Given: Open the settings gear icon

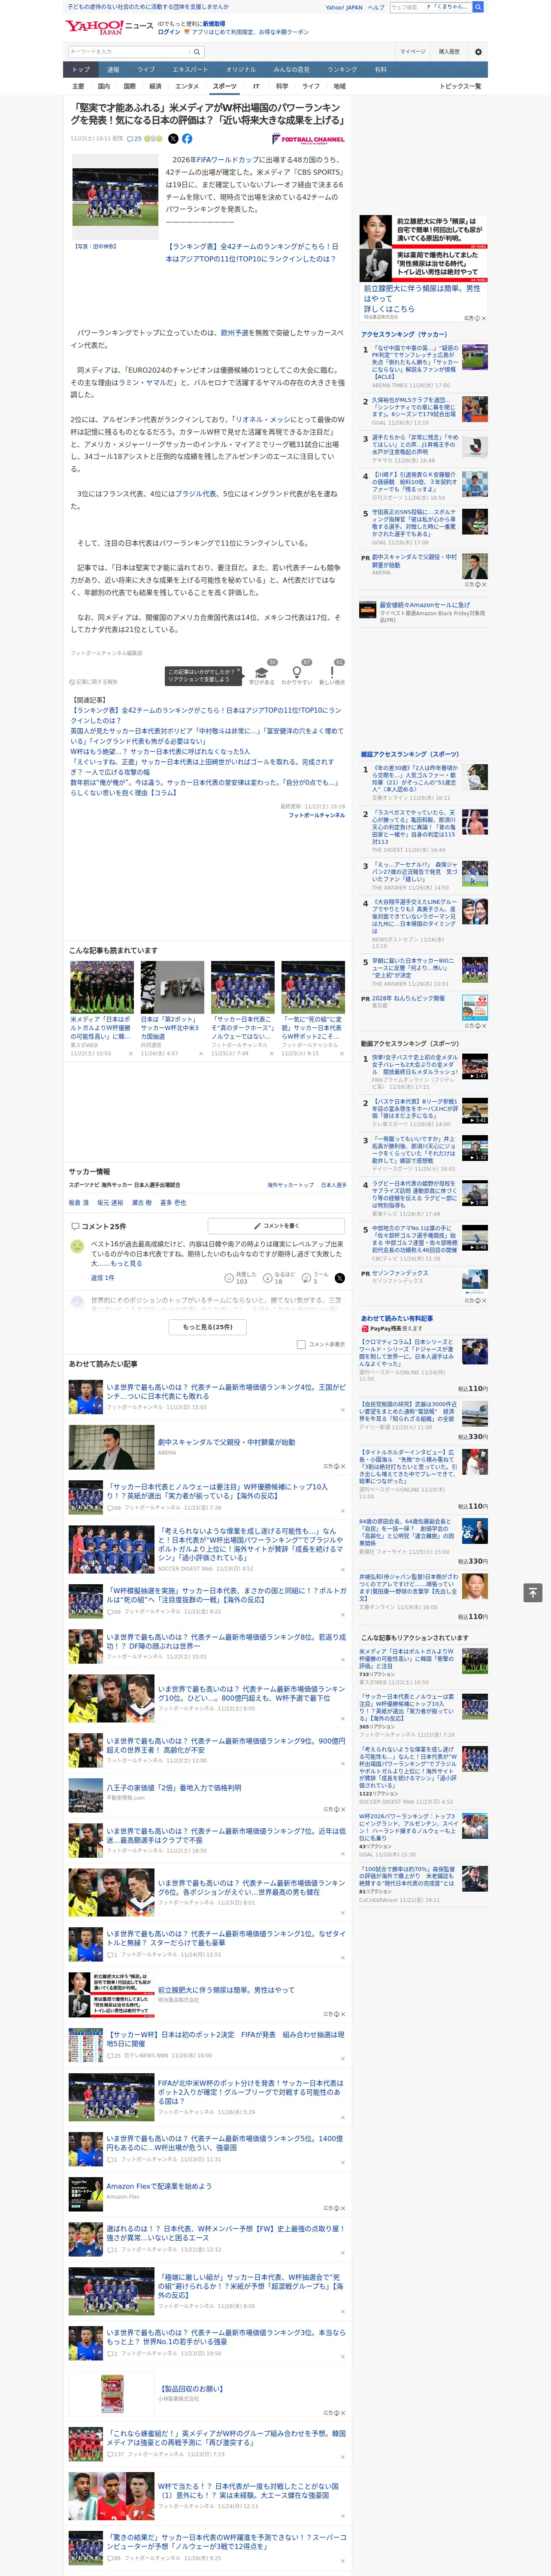Looking at the screenshot, I should [x=478, y=52].
